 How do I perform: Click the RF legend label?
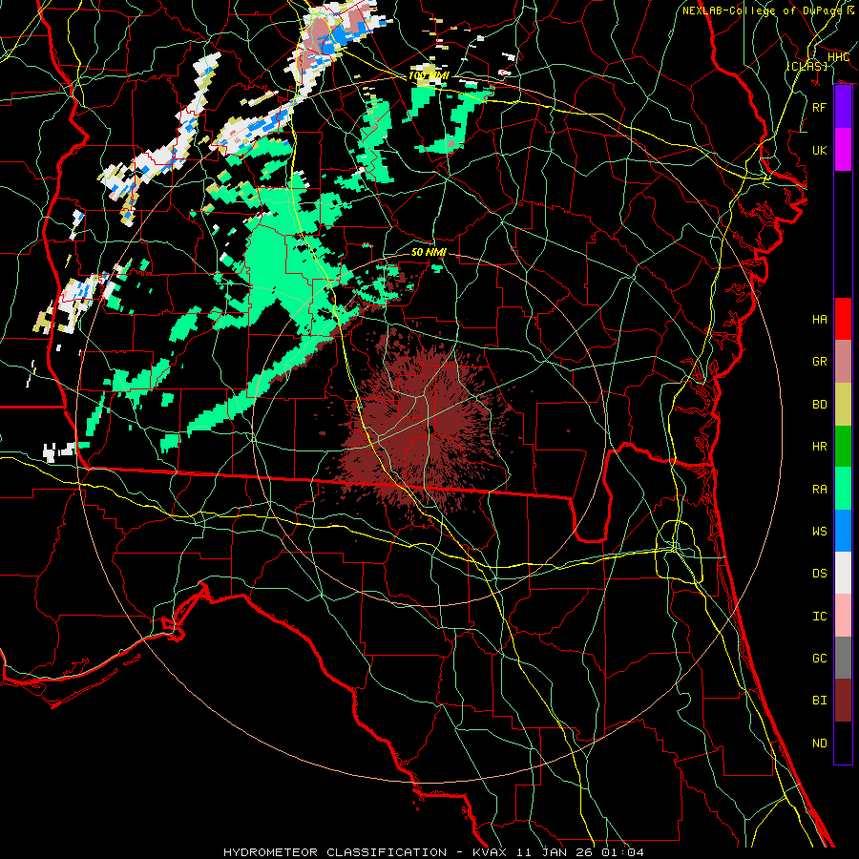pyautogui.click(x=820, y=107)
